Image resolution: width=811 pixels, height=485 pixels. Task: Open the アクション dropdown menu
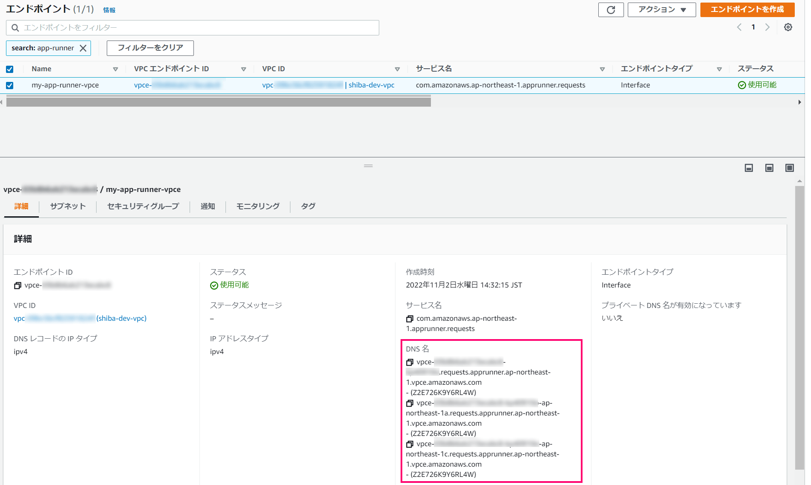pyautogui.click(x=662, y=10)
